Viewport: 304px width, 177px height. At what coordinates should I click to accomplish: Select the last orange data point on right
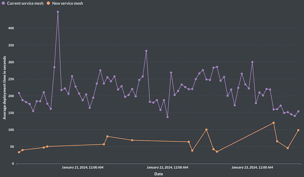pyautogui.click(x=298, y=130)
